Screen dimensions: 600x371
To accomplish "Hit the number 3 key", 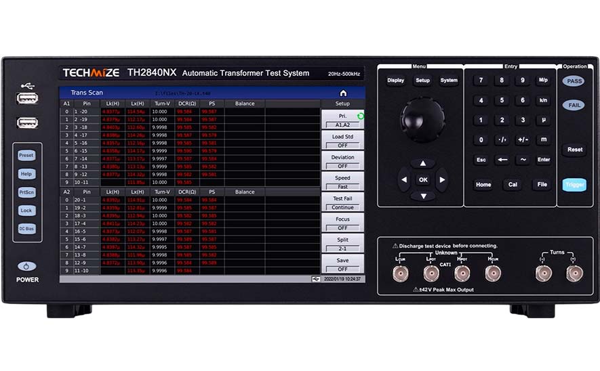I will click(522, 120).
